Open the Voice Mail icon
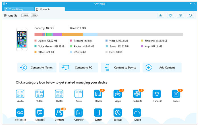The image size is (199, 126). [x=20, y=113]
